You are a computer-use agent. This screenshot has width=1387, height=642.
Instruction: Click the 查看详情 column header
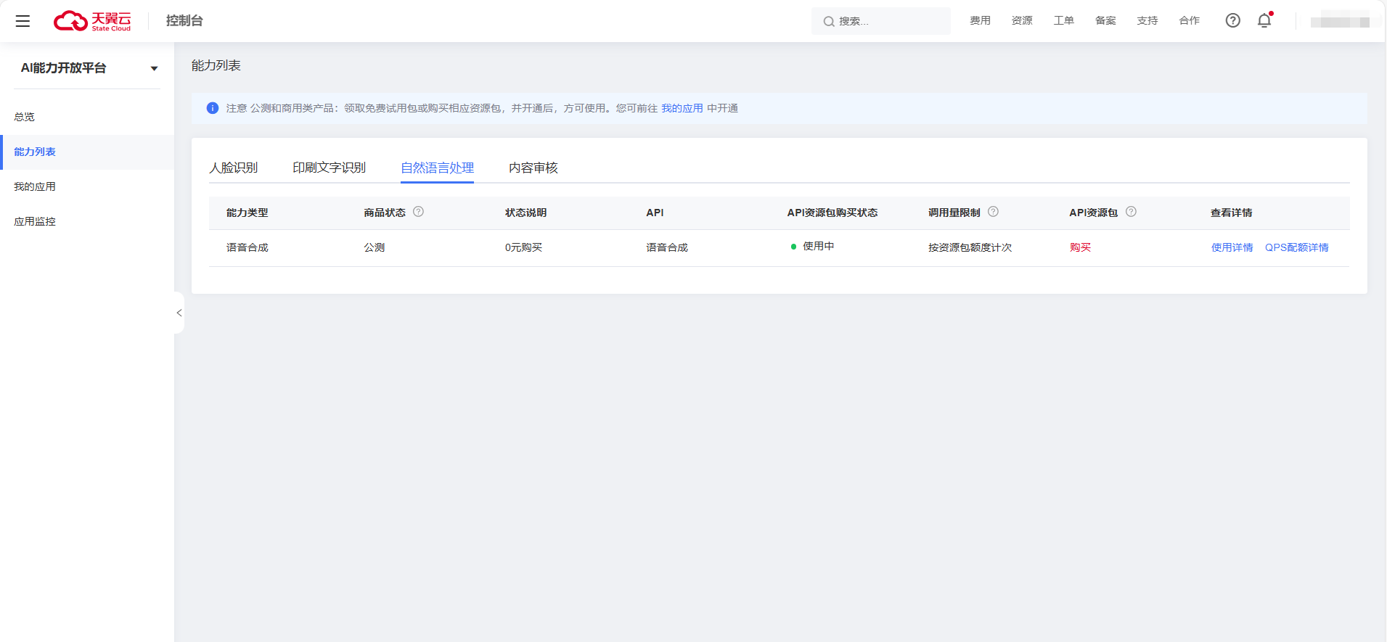coord(1231,213)
